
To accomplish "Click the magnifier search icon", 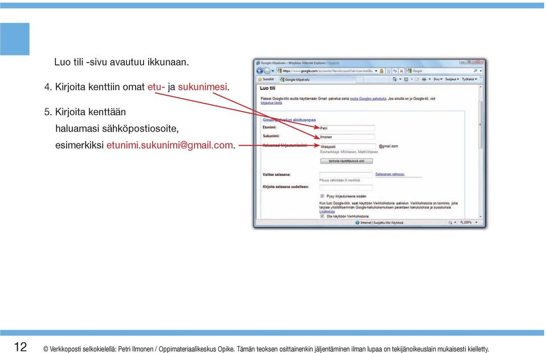I will (x=475, y=71).
